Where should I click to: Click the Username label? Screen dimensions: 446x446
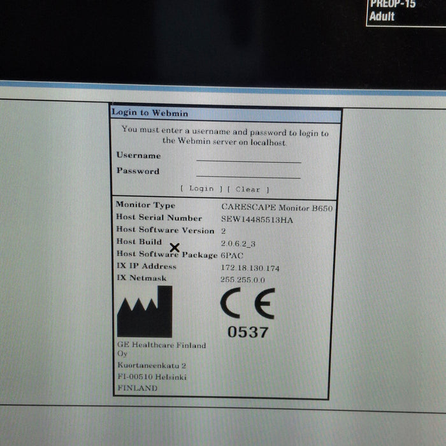[x=138, y=155]
